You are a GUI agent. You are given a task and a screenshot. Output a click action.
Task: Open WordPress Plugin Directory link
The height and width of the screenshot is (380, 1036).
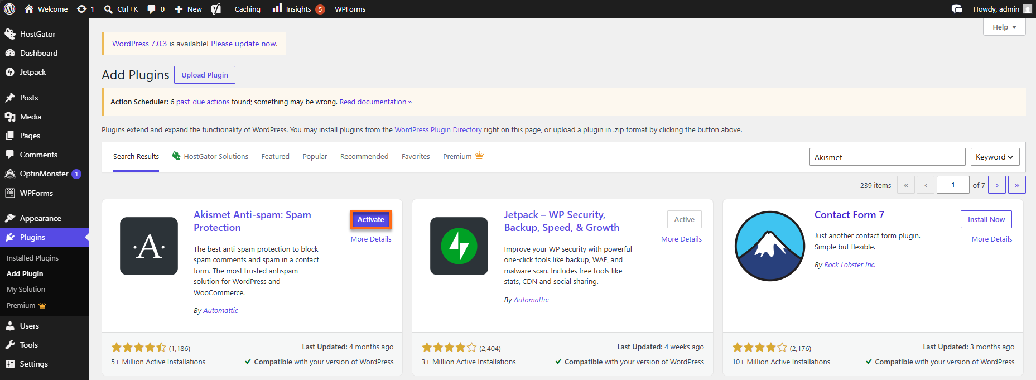[438, 129]
